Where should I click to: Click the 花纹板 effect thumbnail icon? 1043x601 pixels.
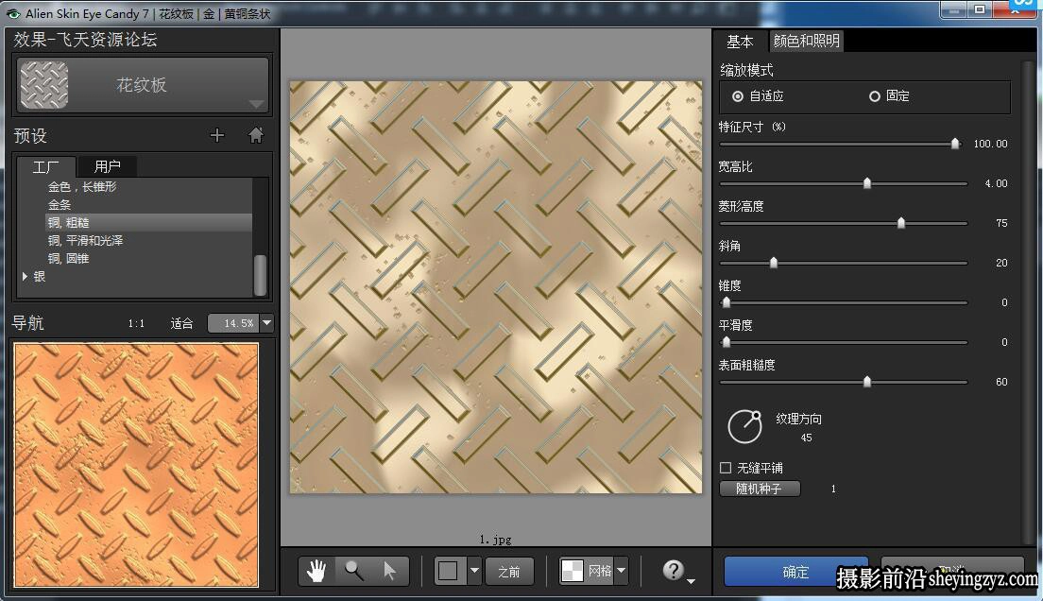(x=43, y=84)
